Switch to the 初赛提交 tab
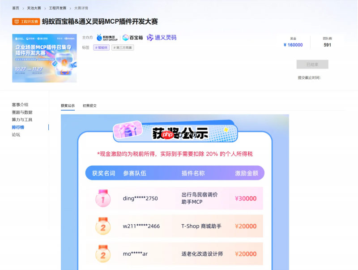This screenshot has width=358, height=270. pyautogui.click(x=90, y=105)
